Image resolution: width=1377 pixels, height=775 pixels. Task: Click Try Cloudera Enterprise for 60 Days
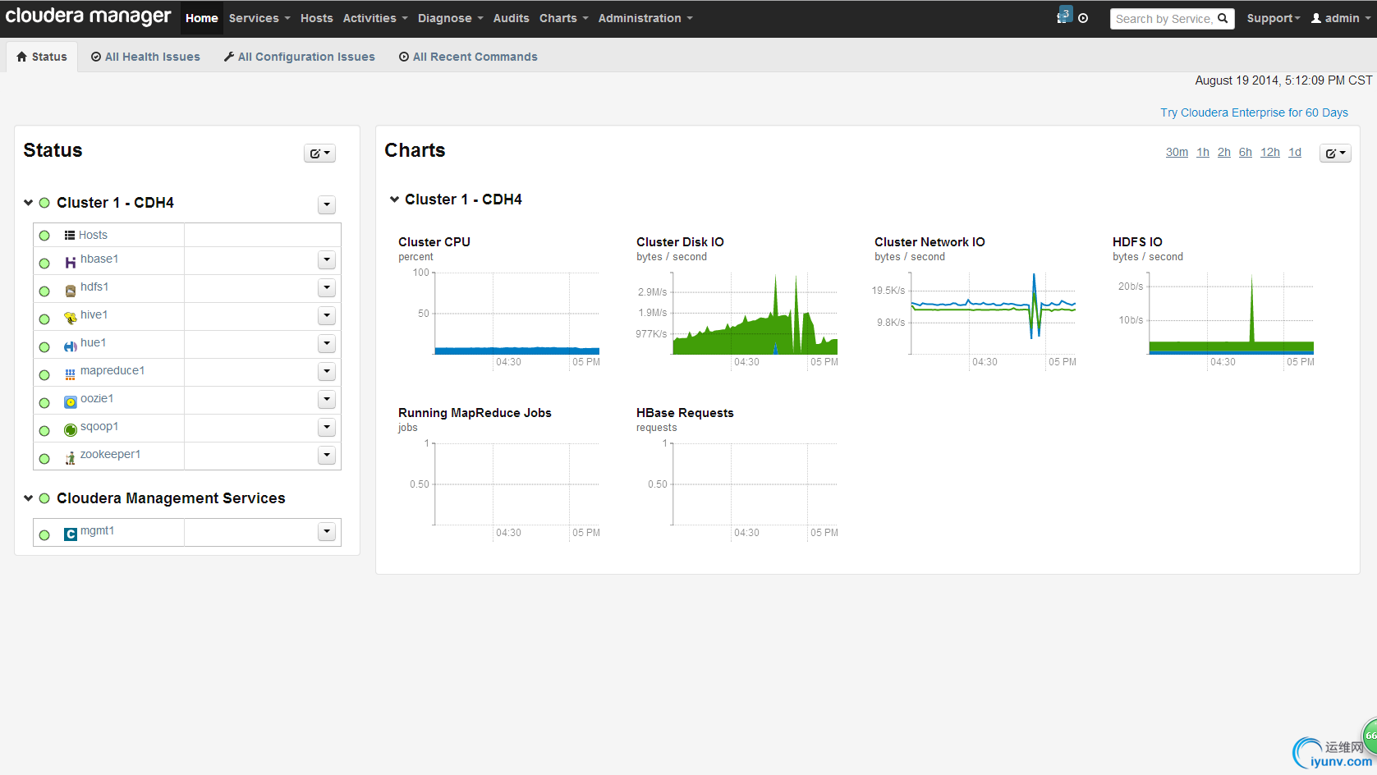point(1254,112)
